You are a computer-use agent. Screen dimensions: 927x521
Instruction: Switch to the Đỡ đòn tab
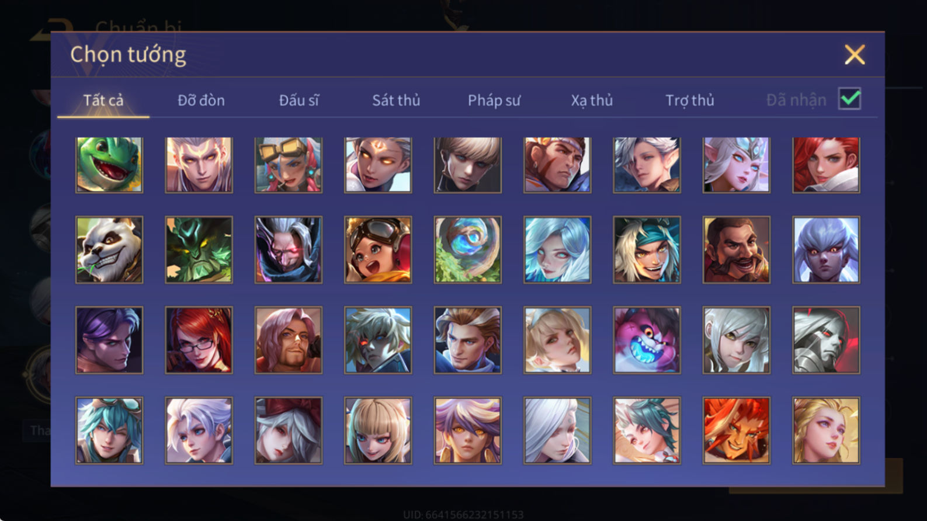201,100
